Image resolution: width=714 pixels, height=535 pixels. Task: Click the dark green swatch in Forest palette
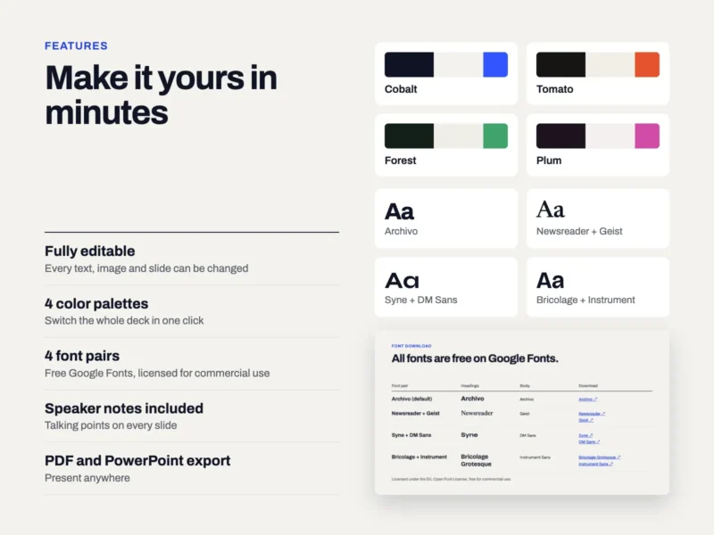pos(409,136)
